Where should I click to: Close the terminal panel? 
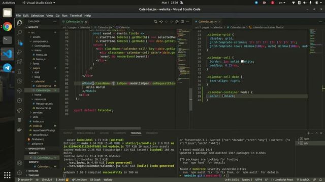pyautogui.click(x=321, y=133)
